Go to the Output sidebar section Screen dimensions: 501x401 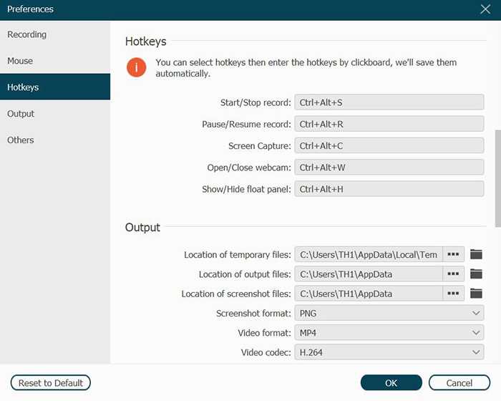point(55,114)
